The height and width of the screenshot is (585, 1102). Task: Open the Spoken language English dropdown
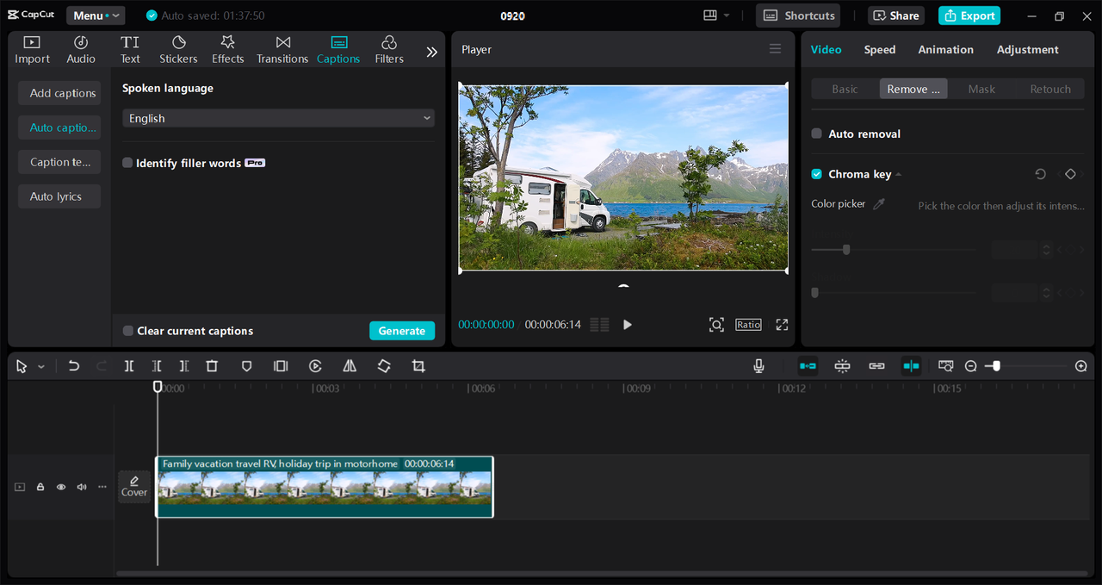coord(278,118)
